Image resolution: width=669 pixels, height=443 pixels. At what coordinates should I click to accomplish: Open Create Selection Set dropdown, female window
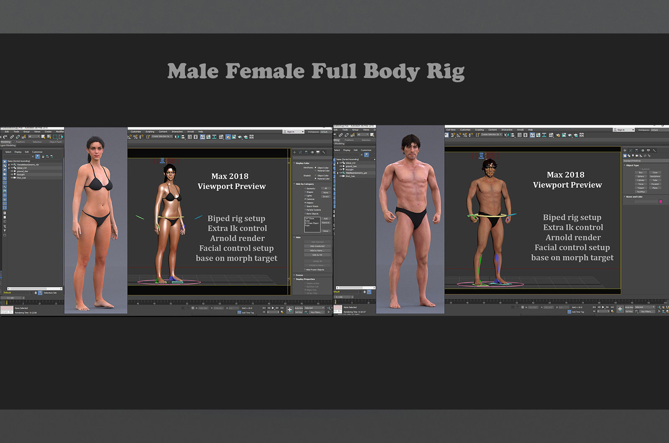(x=162, y=136)
